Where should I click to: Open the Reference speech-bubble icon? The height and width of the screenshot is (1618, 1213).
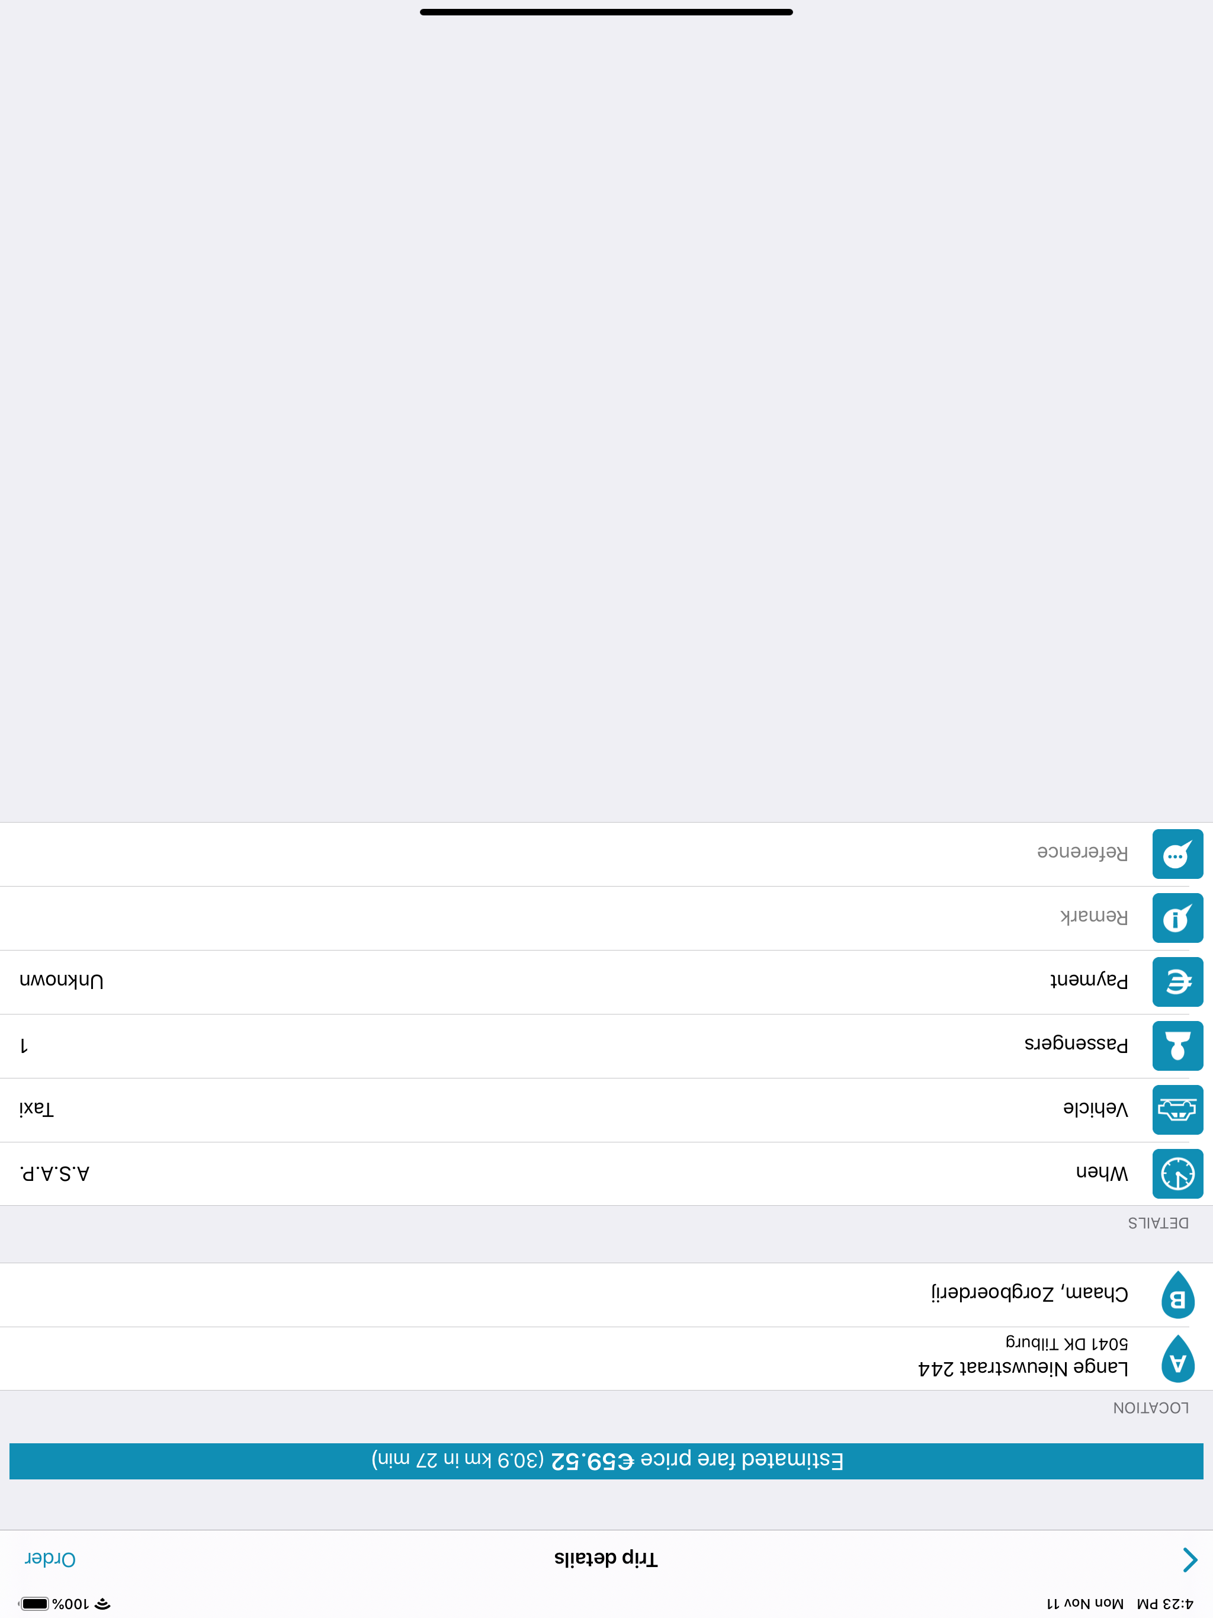(1177, 853)
